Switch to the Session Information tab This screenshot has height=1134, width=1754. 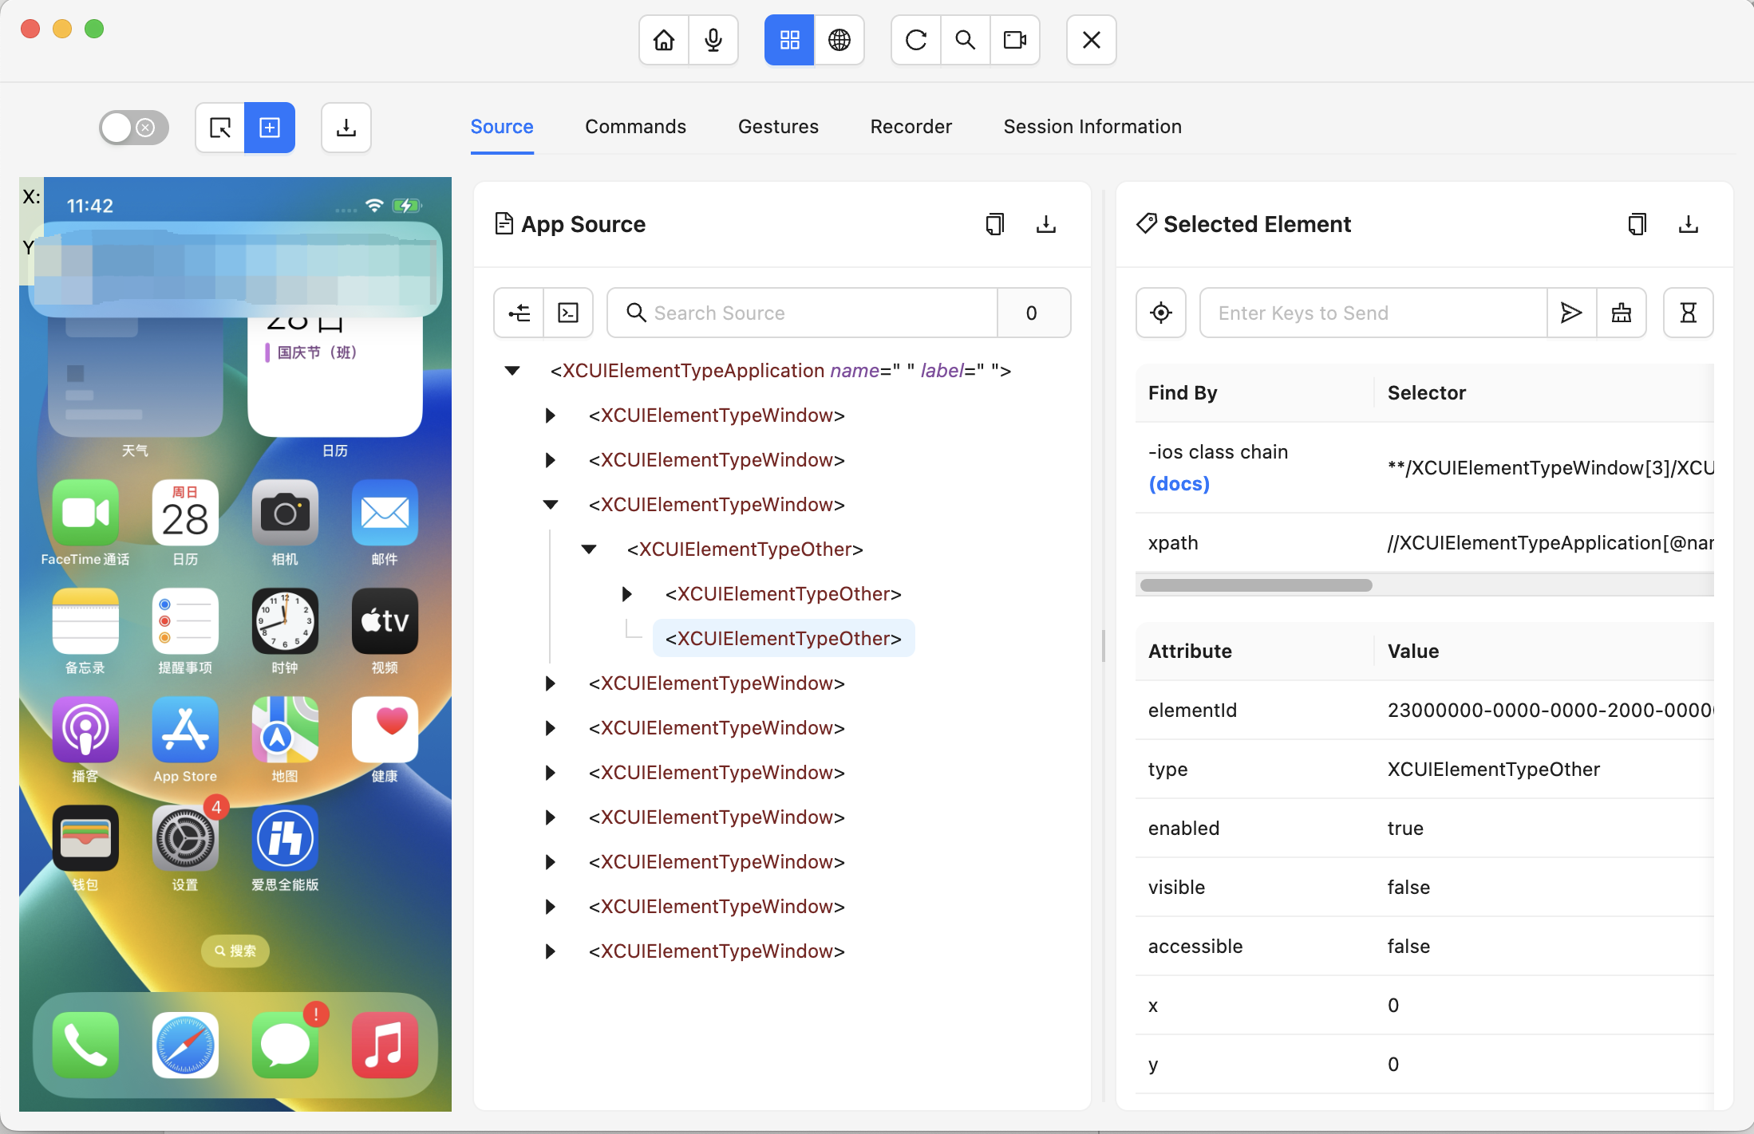click(x=1092, y=127)
